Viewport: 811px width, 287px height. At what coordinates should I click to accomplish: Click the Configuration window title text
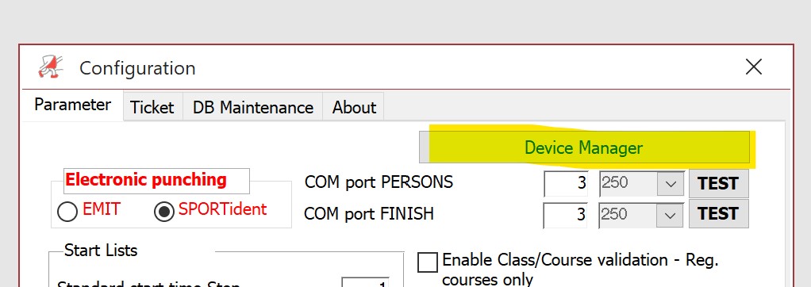137,67
